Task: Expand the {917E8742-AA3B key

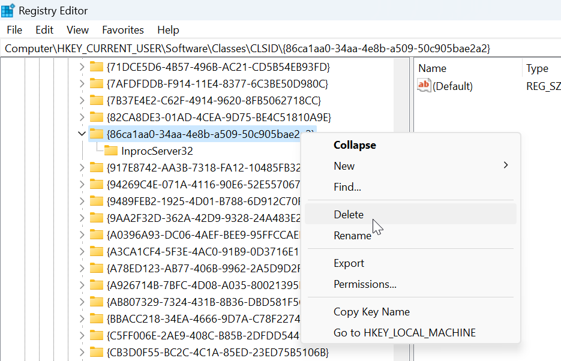Action: [82, 168]
